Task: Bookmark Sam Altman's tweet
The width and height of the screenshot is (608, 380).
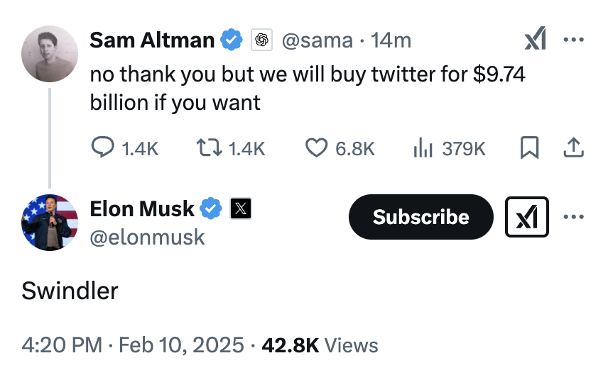Action: pyautogui.click(x=529, y=147)
